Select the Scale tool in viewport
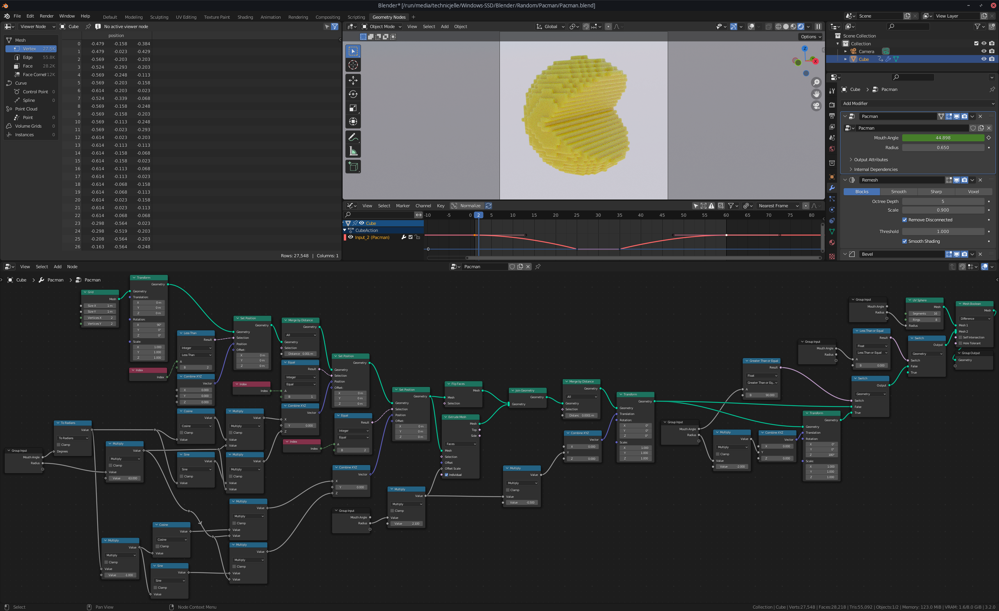The height and width of the screenshot is (611, 999). 353,108
